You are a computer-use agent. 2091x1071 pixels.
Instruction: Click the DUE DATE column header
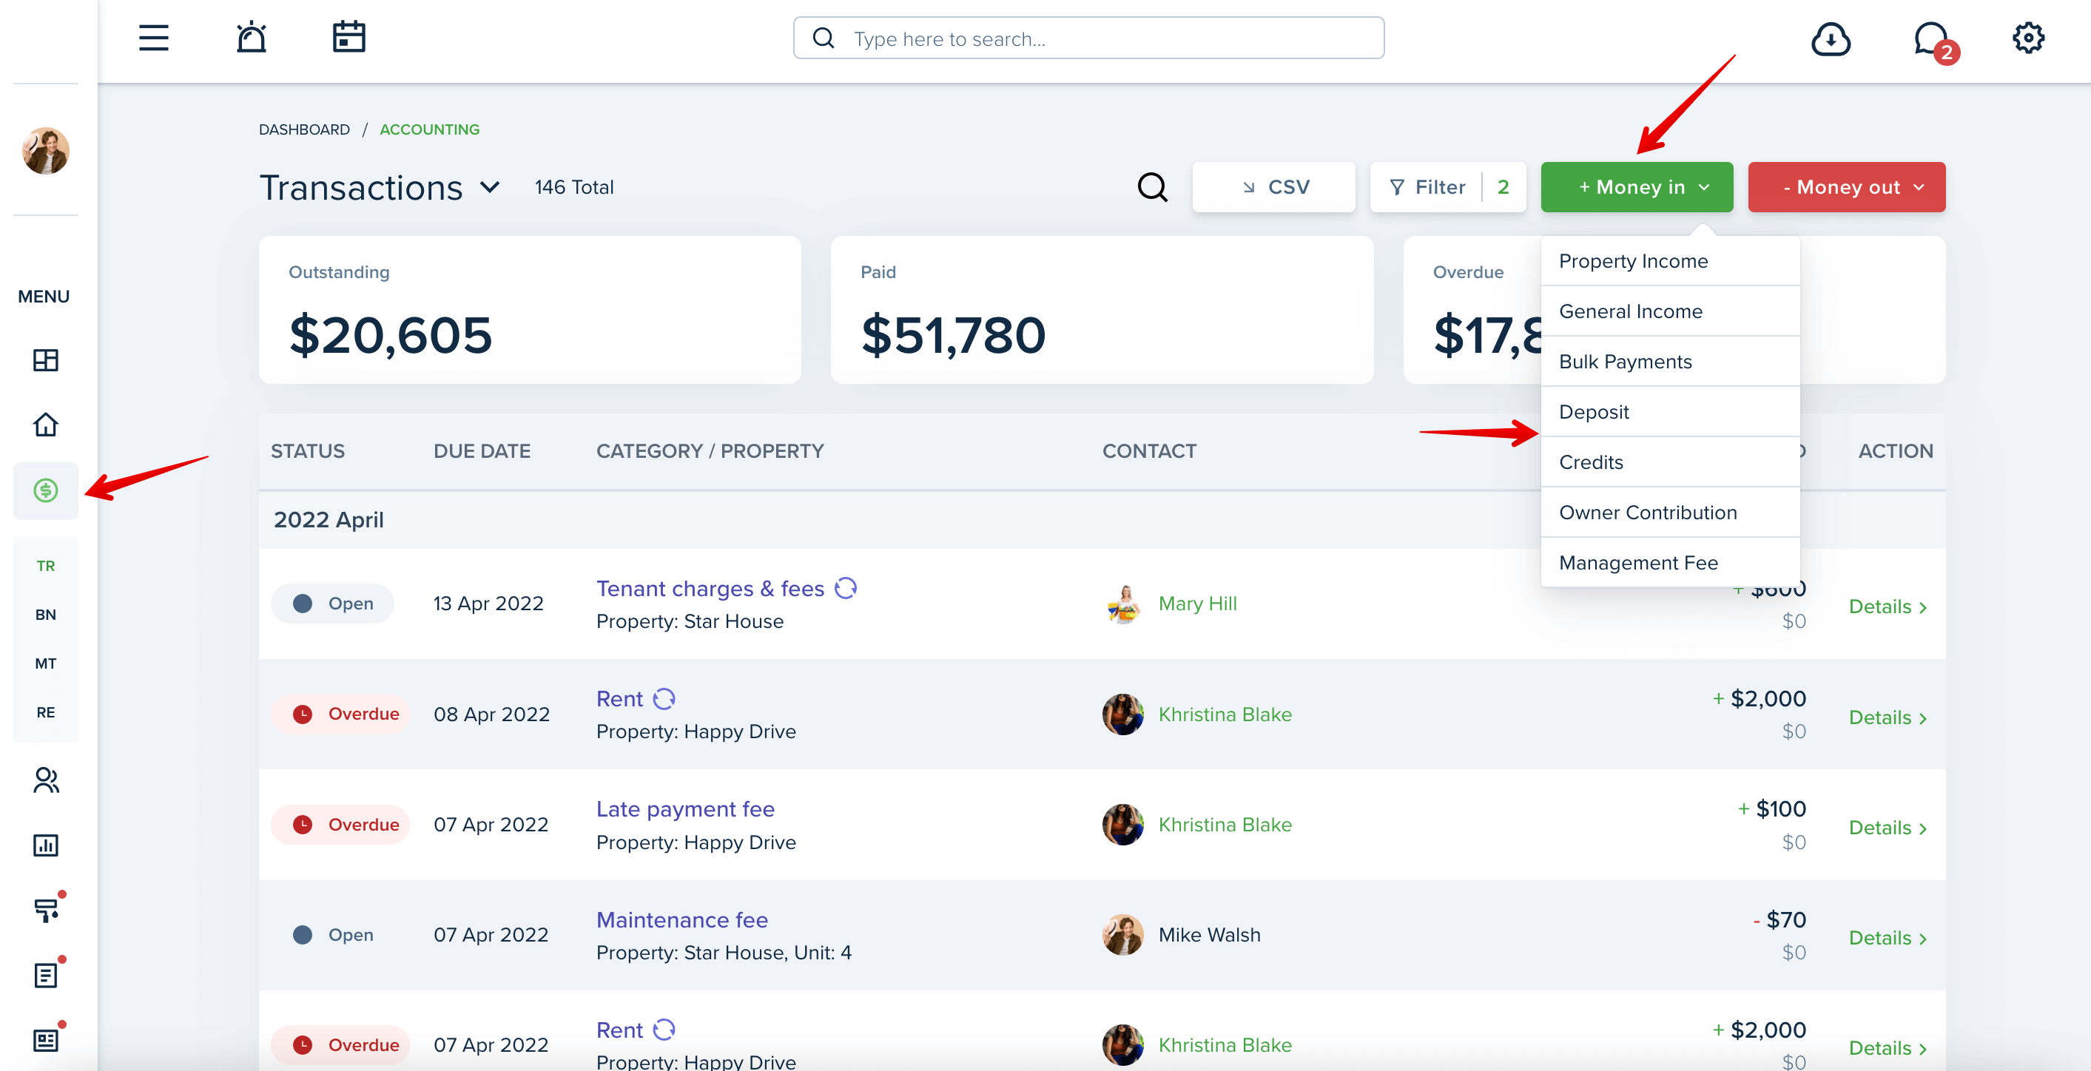pyautogui.click(x=482, y=451)
